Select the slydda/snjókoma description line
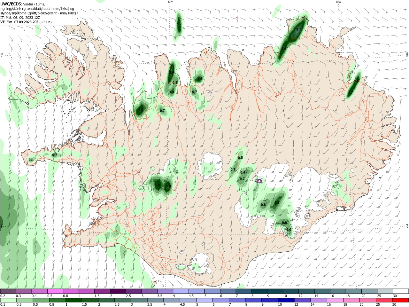 [x=38, y=13]
